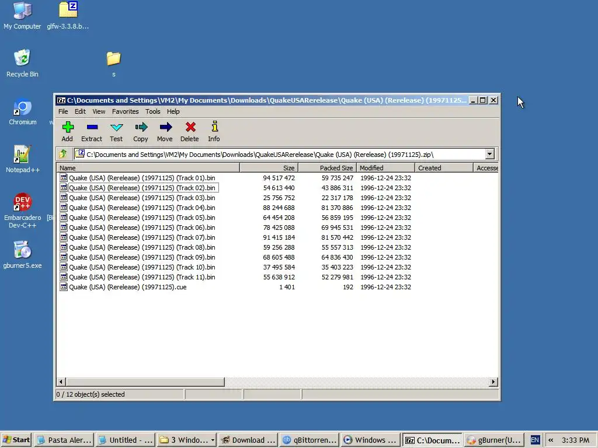The image size is (598, 448).
Task: Open My Computer desktop icon
Action: 22,16
